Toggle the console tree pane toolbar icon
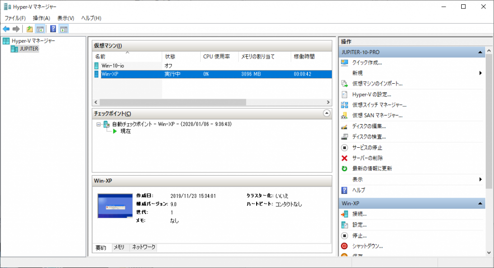 [x=40, y=29]
